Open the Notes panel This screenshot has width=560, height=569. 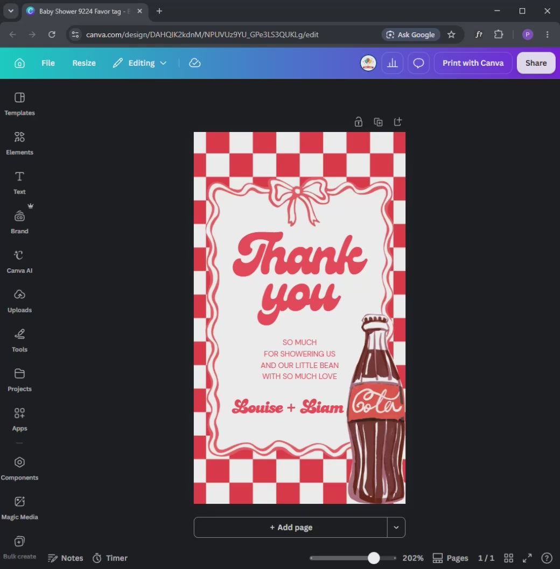point(66,558)
